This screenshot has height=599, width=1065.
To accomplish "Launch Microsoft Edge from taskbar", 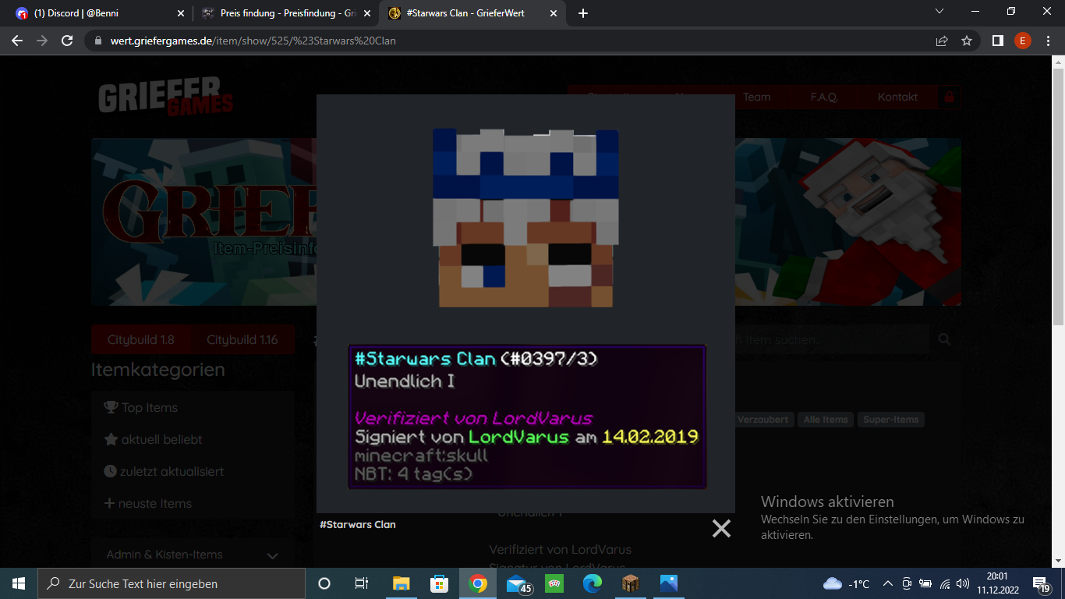I will click(593, 583).
